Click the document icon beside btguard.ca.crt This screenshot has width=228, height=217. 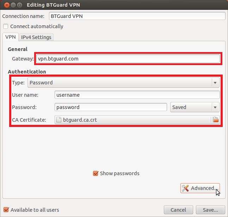coord(59,120)
